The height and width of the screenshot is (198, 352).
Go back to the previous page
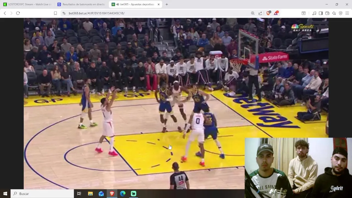point(5,13)
